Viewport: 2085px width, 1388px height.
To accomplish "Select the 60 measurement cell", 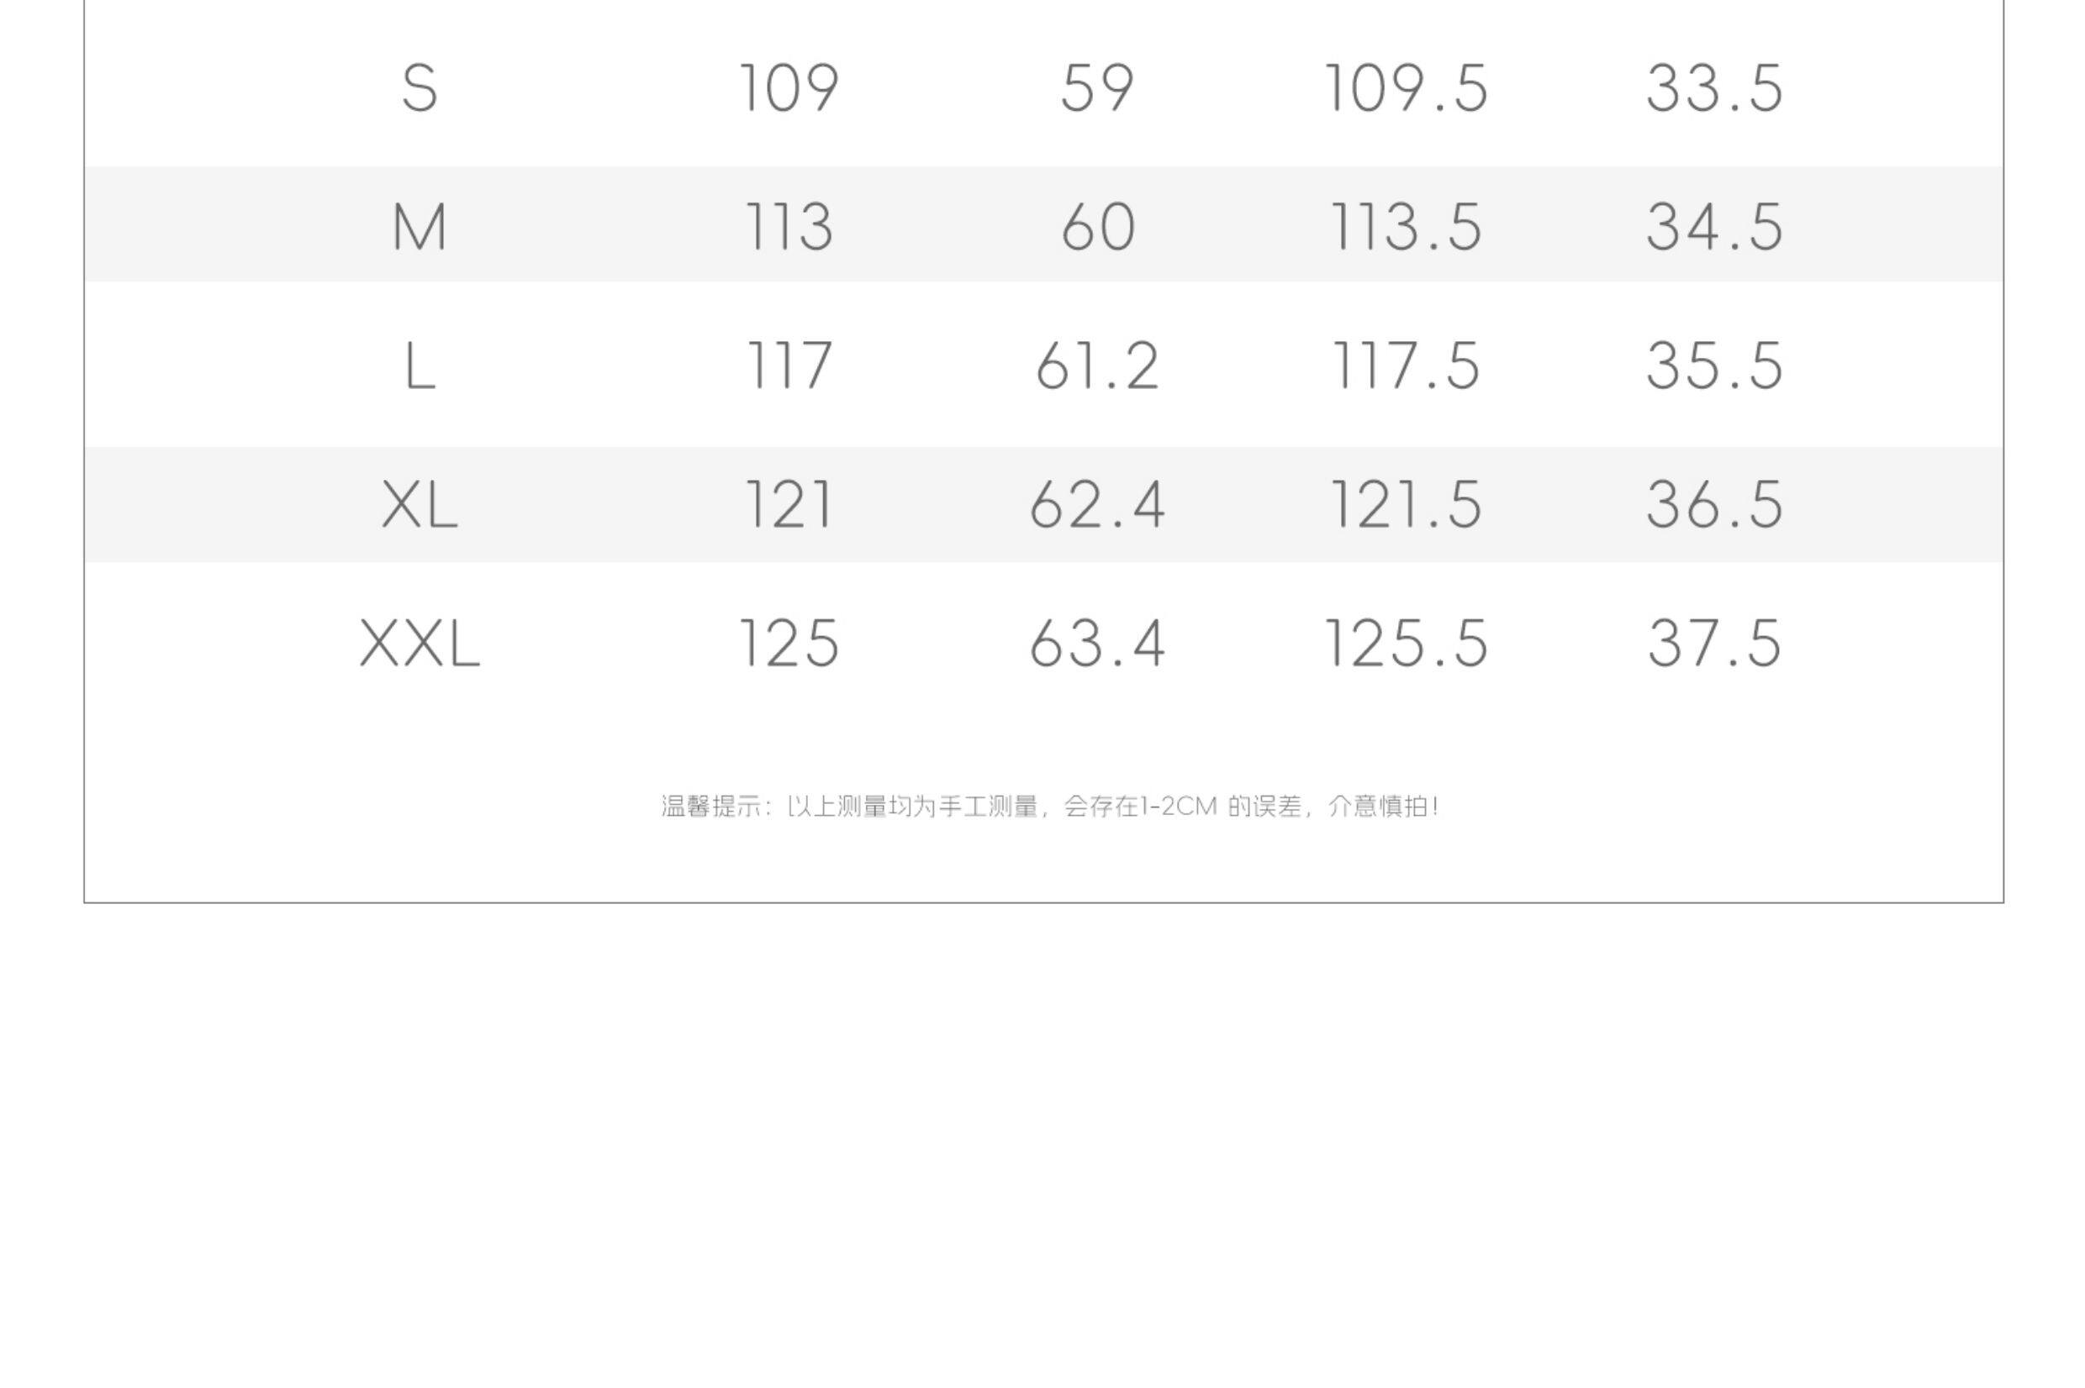I will click(x=1096, y=227).
